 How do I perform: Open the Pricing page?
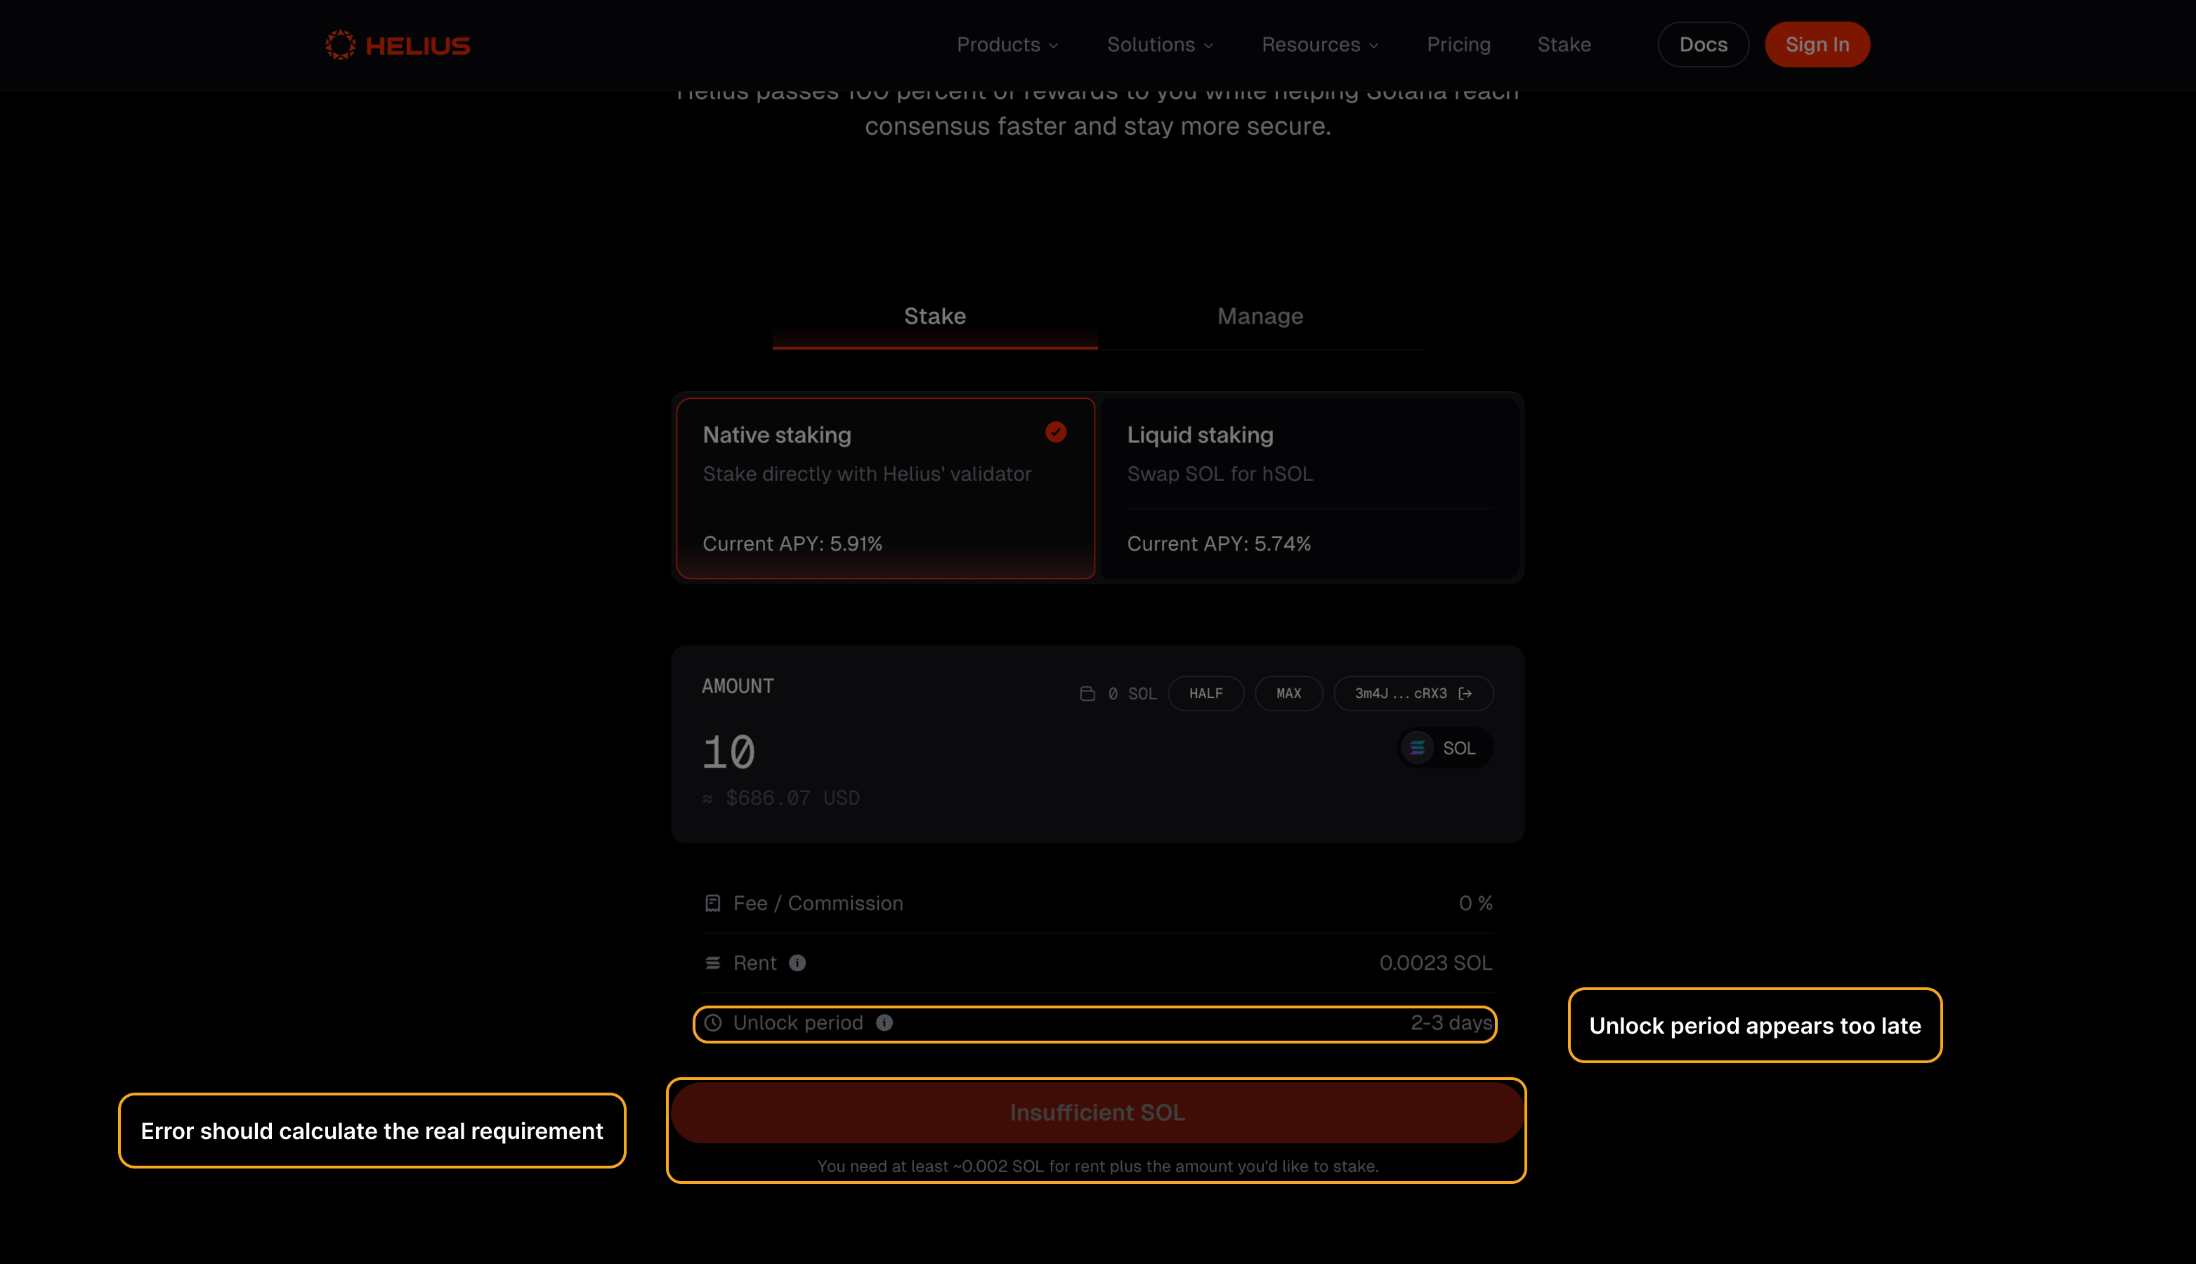1459,44
